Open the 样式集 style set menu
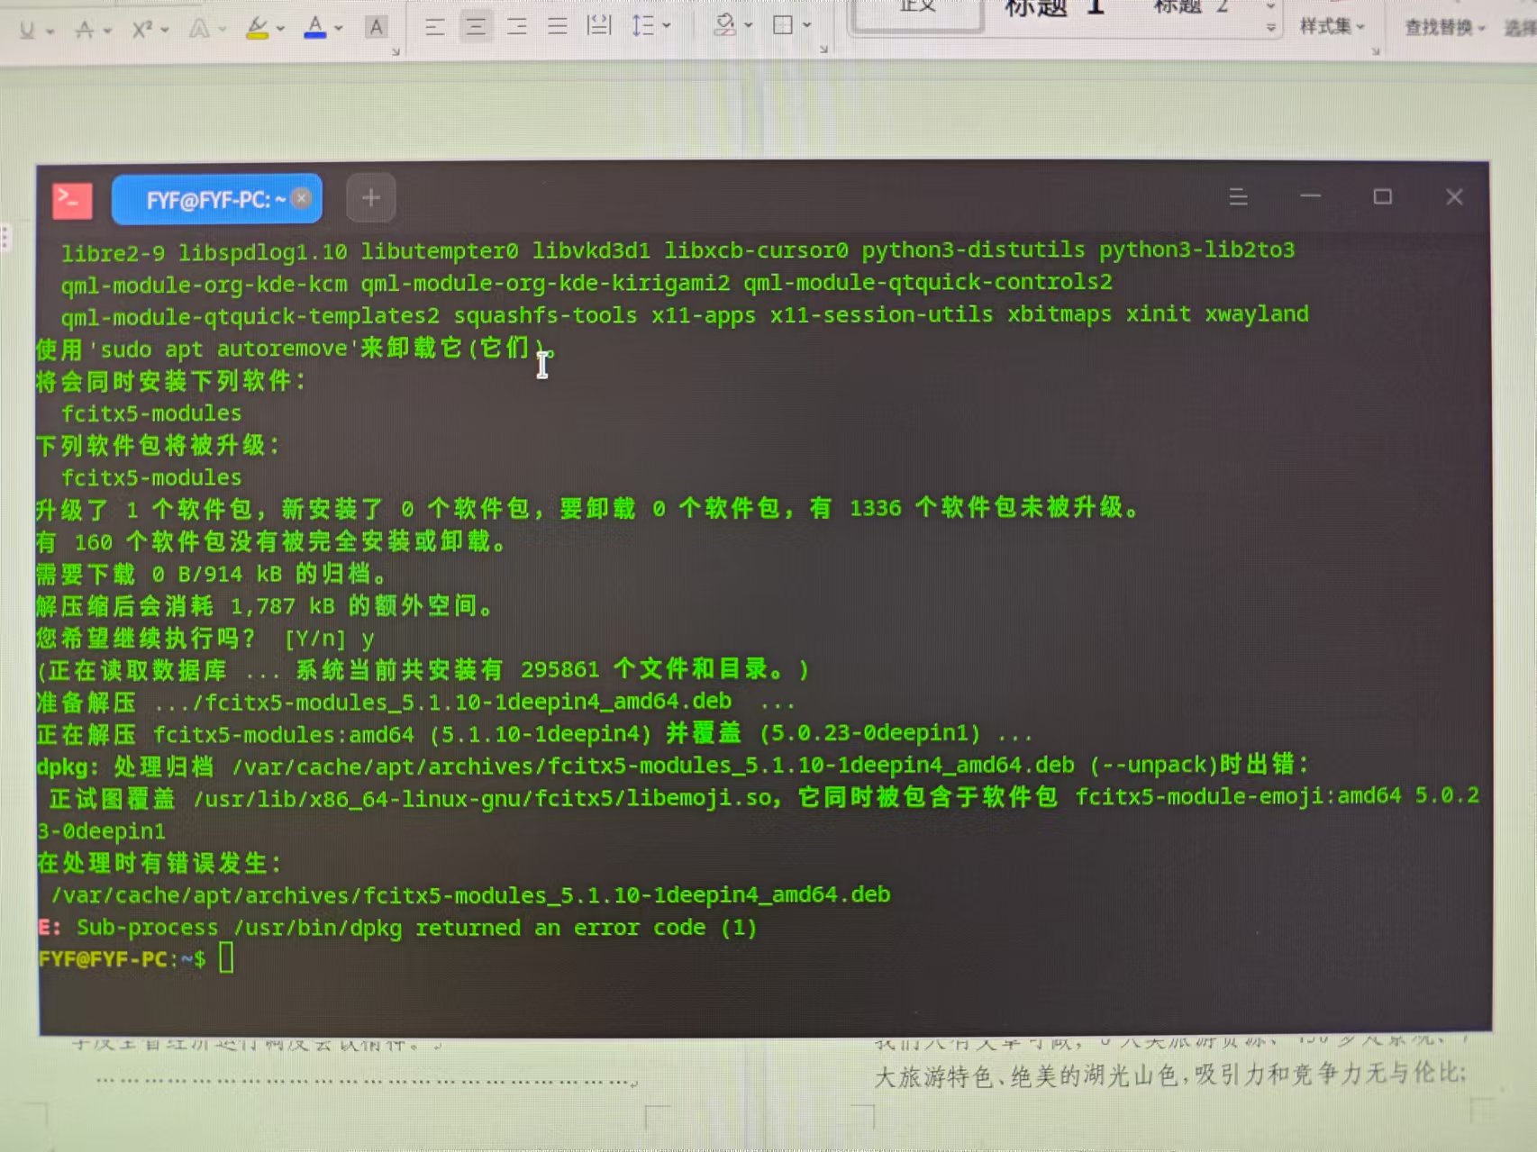1537x1152 pixels. click(x=1332, y=27)
